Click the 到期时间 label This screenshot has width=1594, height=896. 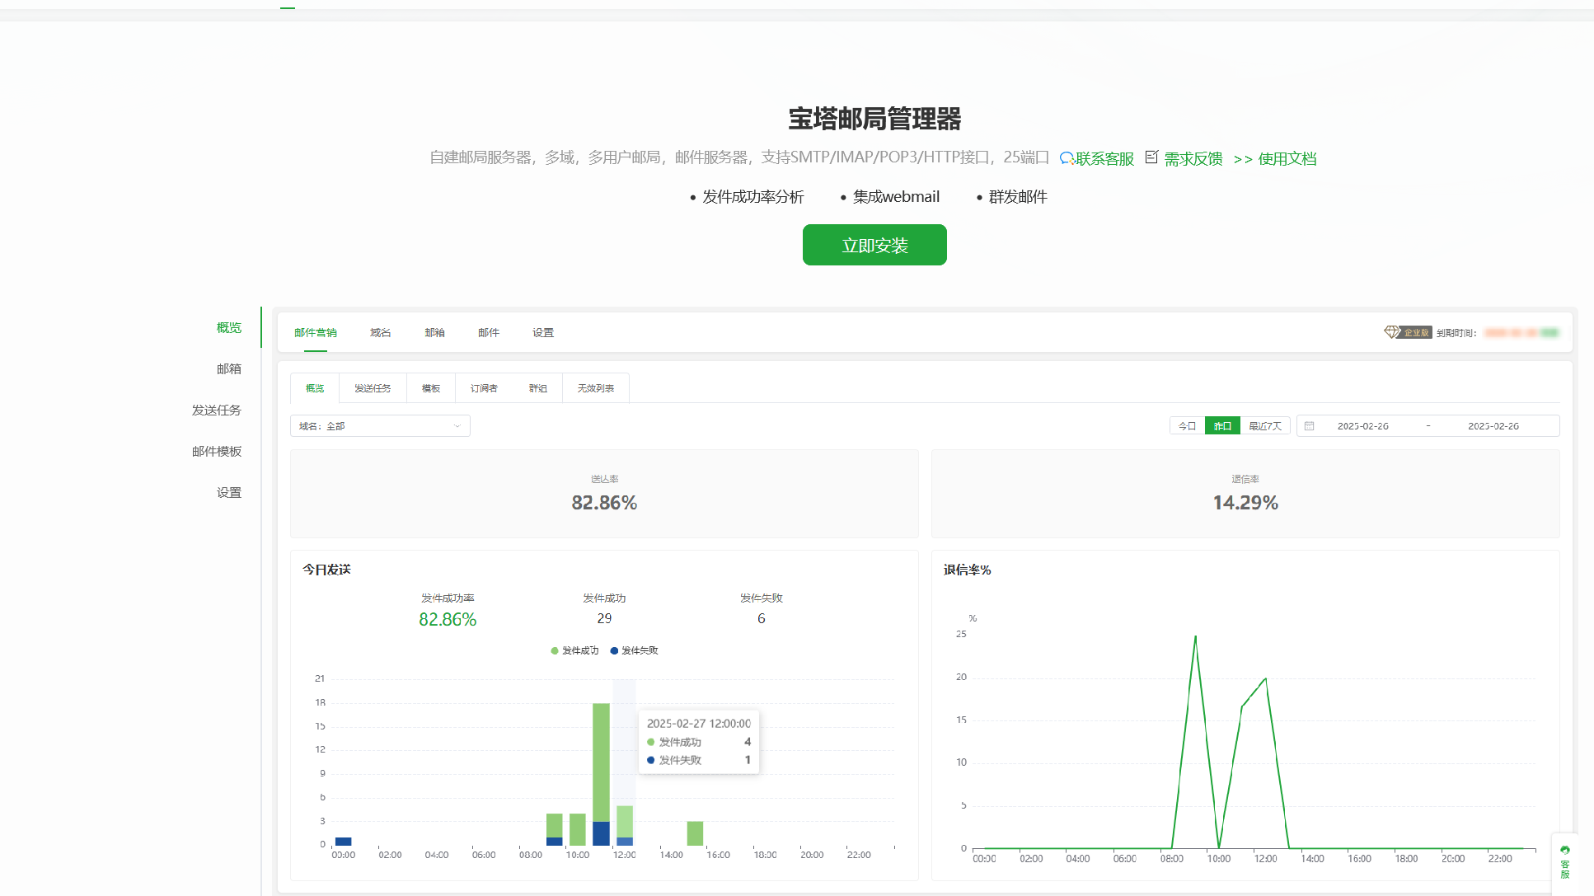1456,332
